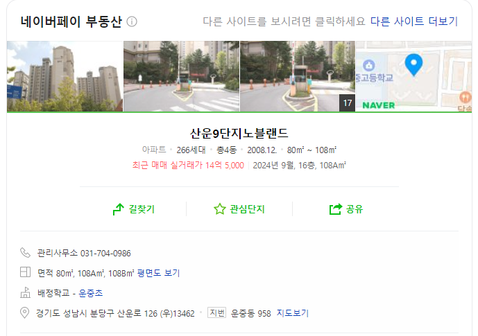
Task: Click the 지번 label badge
Action: (x=216, y=312)
